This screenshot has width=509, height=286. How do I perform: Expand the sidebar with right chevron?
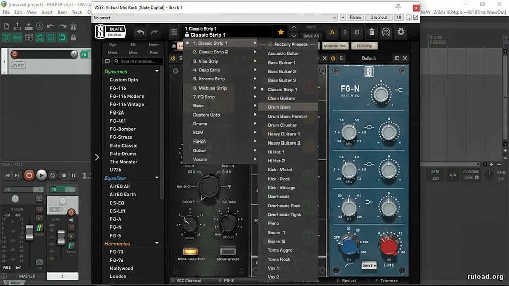(97, 157)
